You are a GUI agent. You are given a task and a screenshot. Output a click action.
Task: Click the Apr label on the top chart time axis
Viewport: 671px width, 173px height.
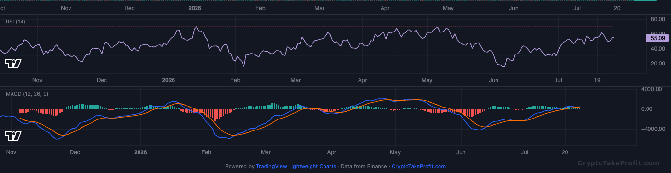(x=385, y=8)
